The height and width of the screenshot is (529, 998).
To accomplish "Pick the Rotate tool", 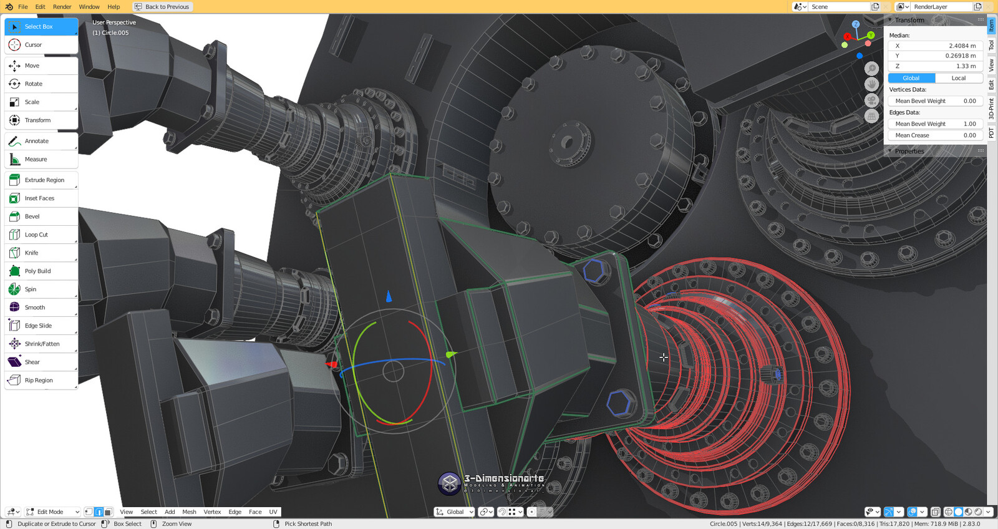I will (41, 84).
